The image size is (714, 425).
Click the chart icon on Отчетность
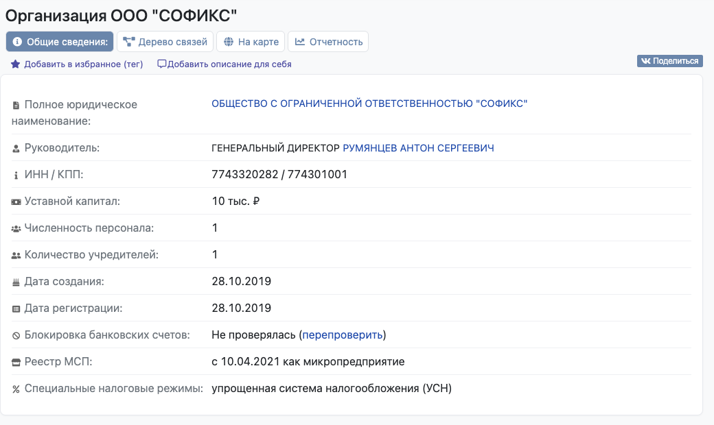coord(299,42)
